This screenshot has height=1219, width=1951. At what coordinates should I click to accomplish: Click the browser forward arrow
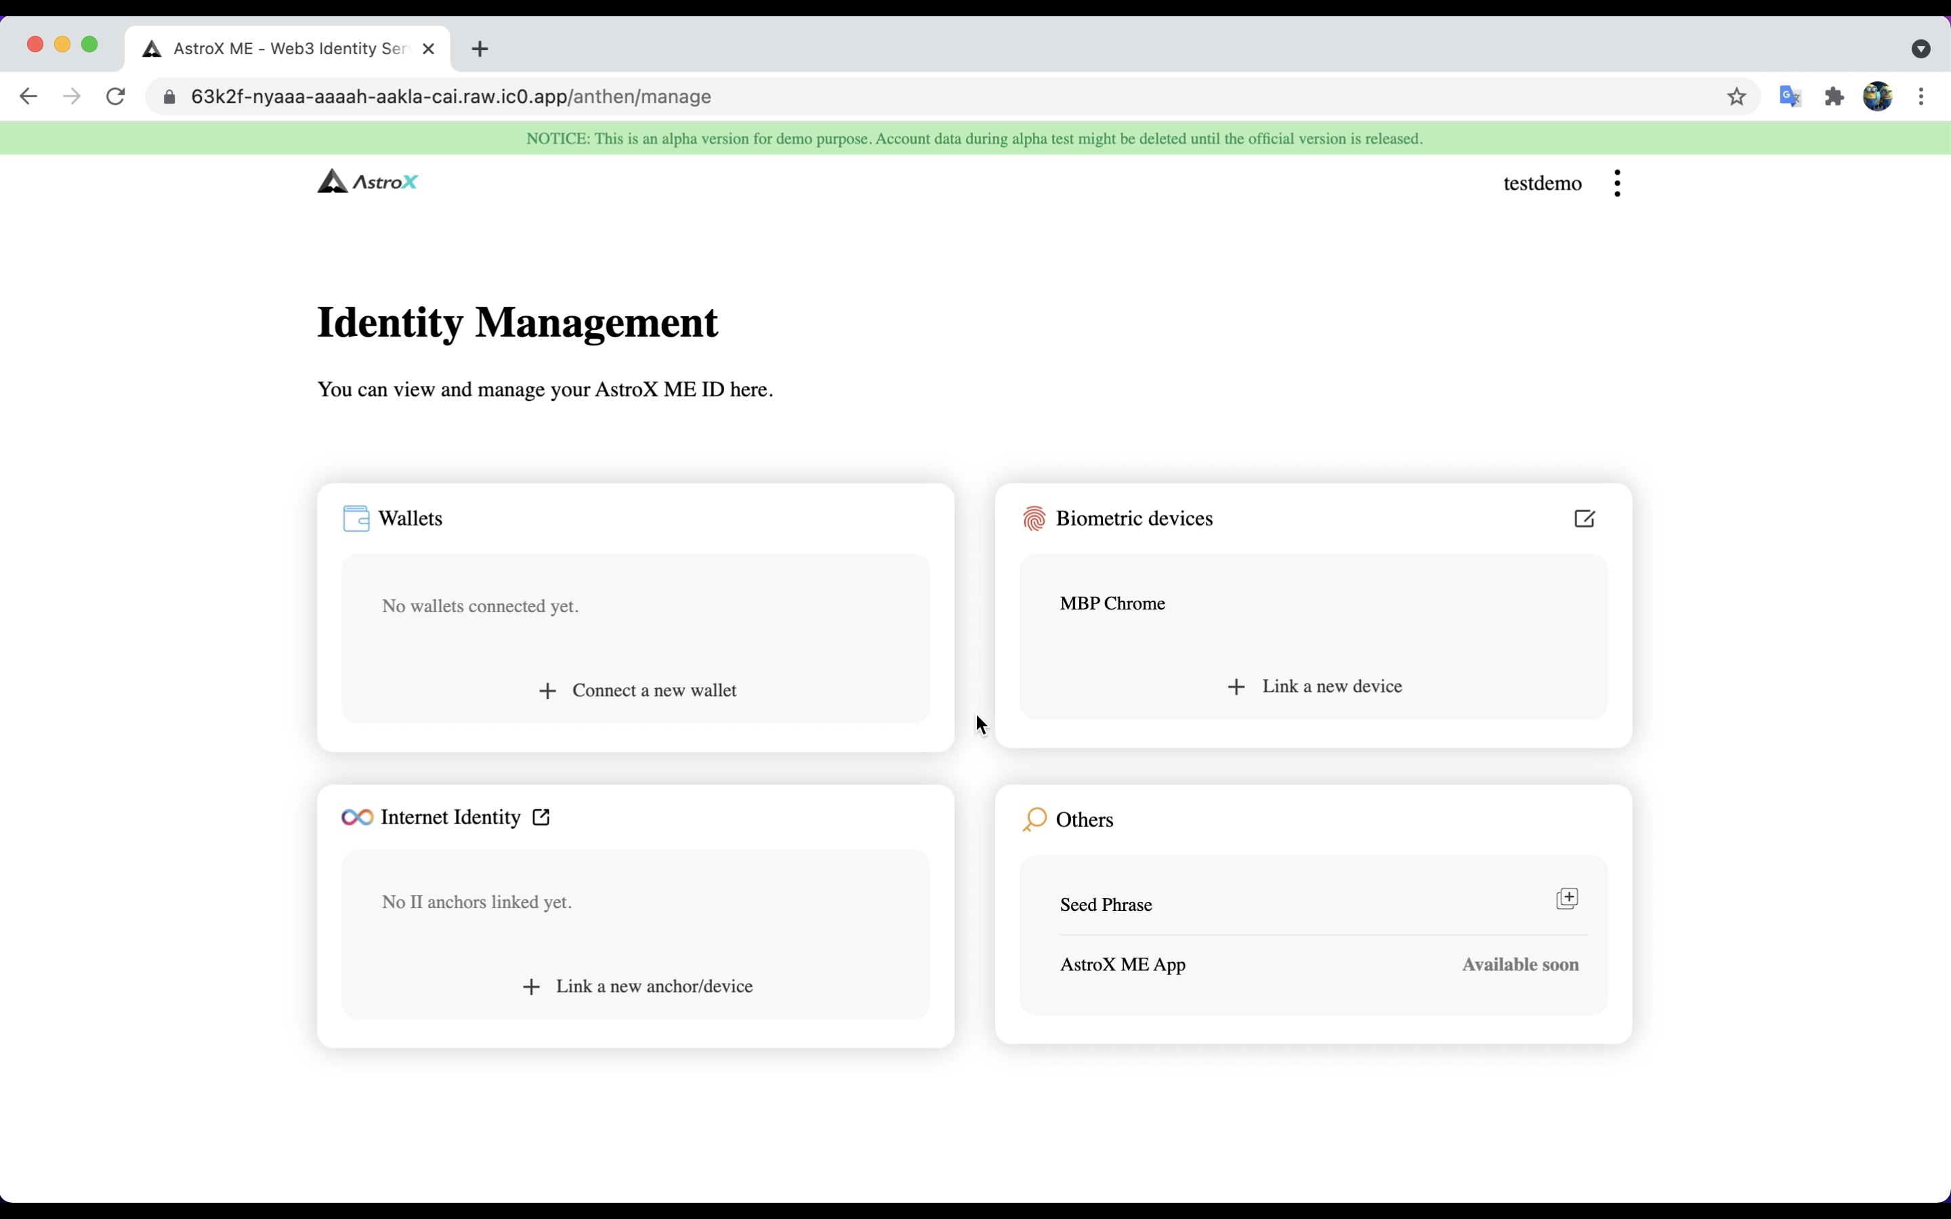click(x=72, y=97)
